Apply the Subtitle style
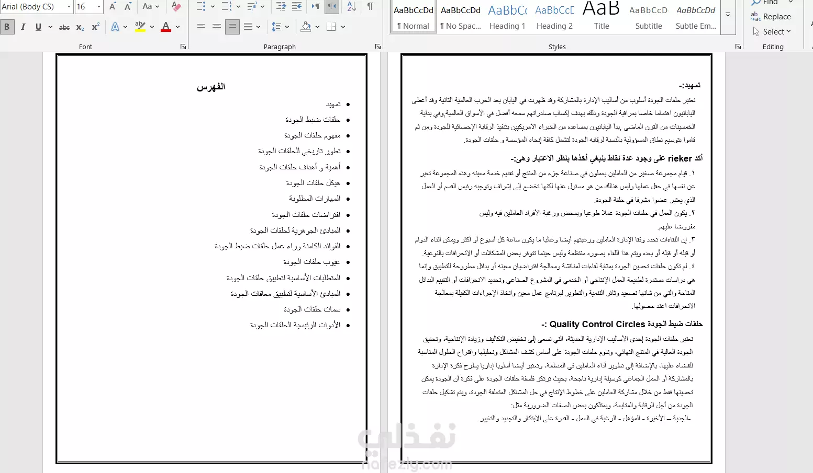The width and height of the screenshot is (813, 473). coord(649,16)
